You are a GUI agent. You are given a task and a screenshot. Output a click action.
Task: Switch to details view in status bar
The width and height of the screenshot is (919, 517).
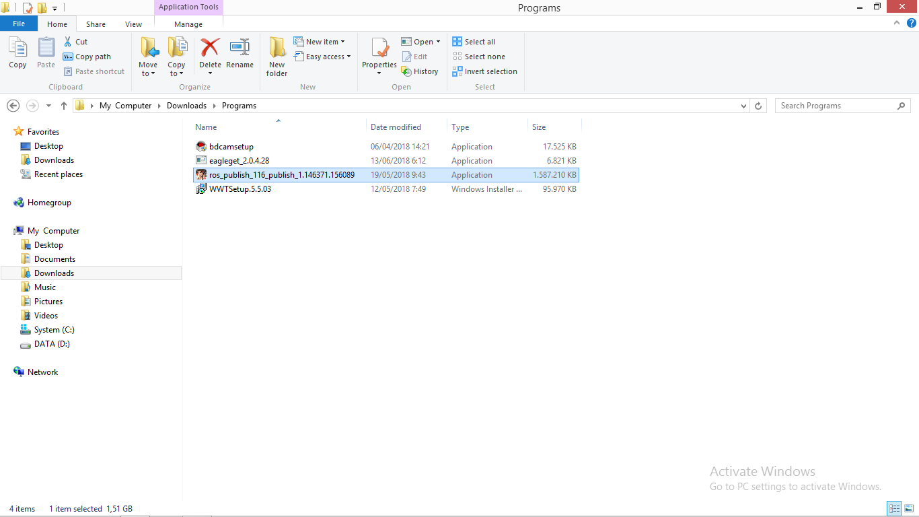click(x=894, y=508)
